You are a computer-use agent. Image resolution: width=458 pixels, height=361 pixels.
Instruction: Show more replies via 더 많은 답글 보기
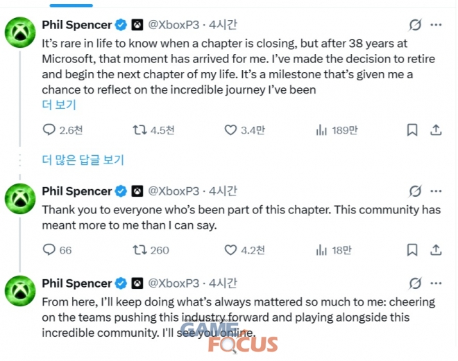(83, 160)
